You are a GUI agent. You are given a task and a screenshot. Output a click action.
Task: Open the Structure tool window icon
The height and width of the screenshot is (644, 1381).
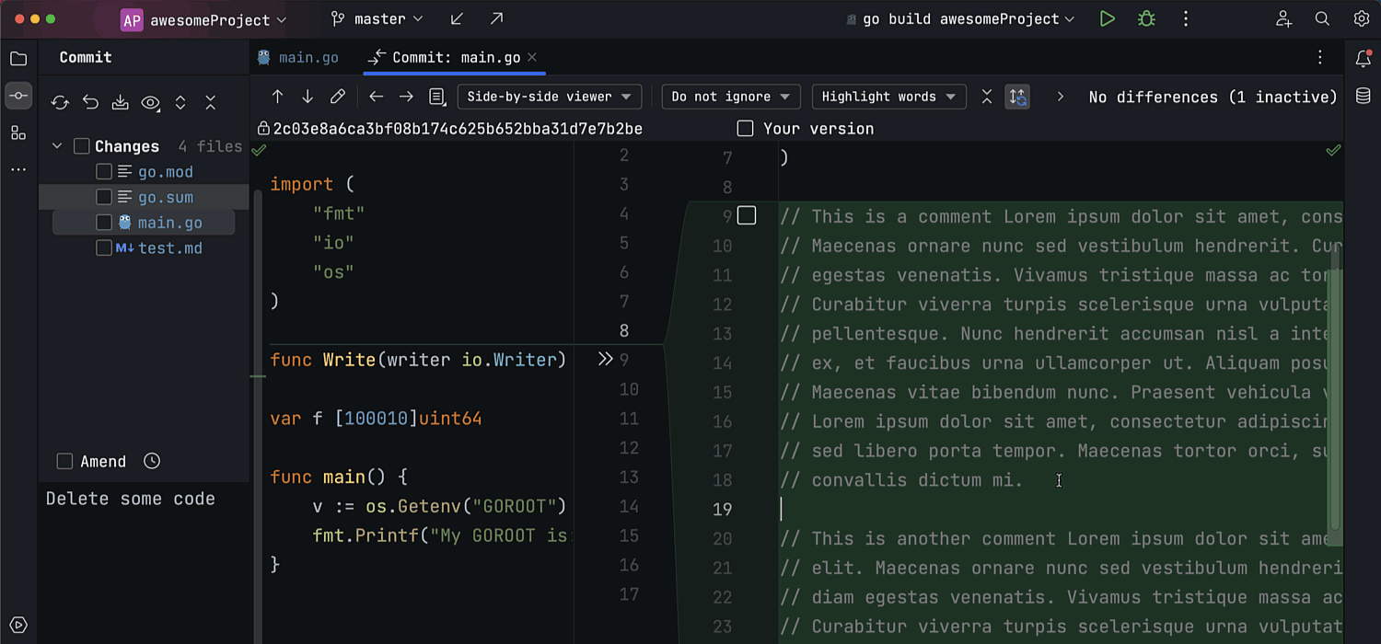pos(18,133)
